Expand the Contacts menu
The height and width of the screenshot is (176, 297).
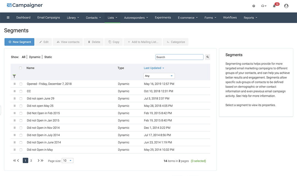pyautogui.click(x=94, y=18)
